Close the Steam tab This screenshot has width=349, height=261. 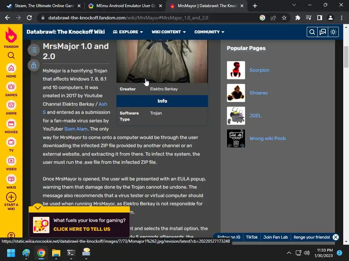pyautogui.click(x=79, y=6)
